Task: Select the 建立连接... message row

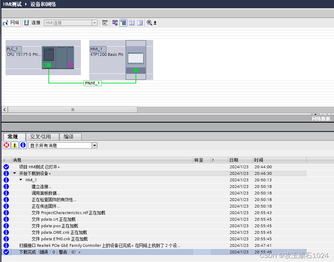Action: [154, 187]
